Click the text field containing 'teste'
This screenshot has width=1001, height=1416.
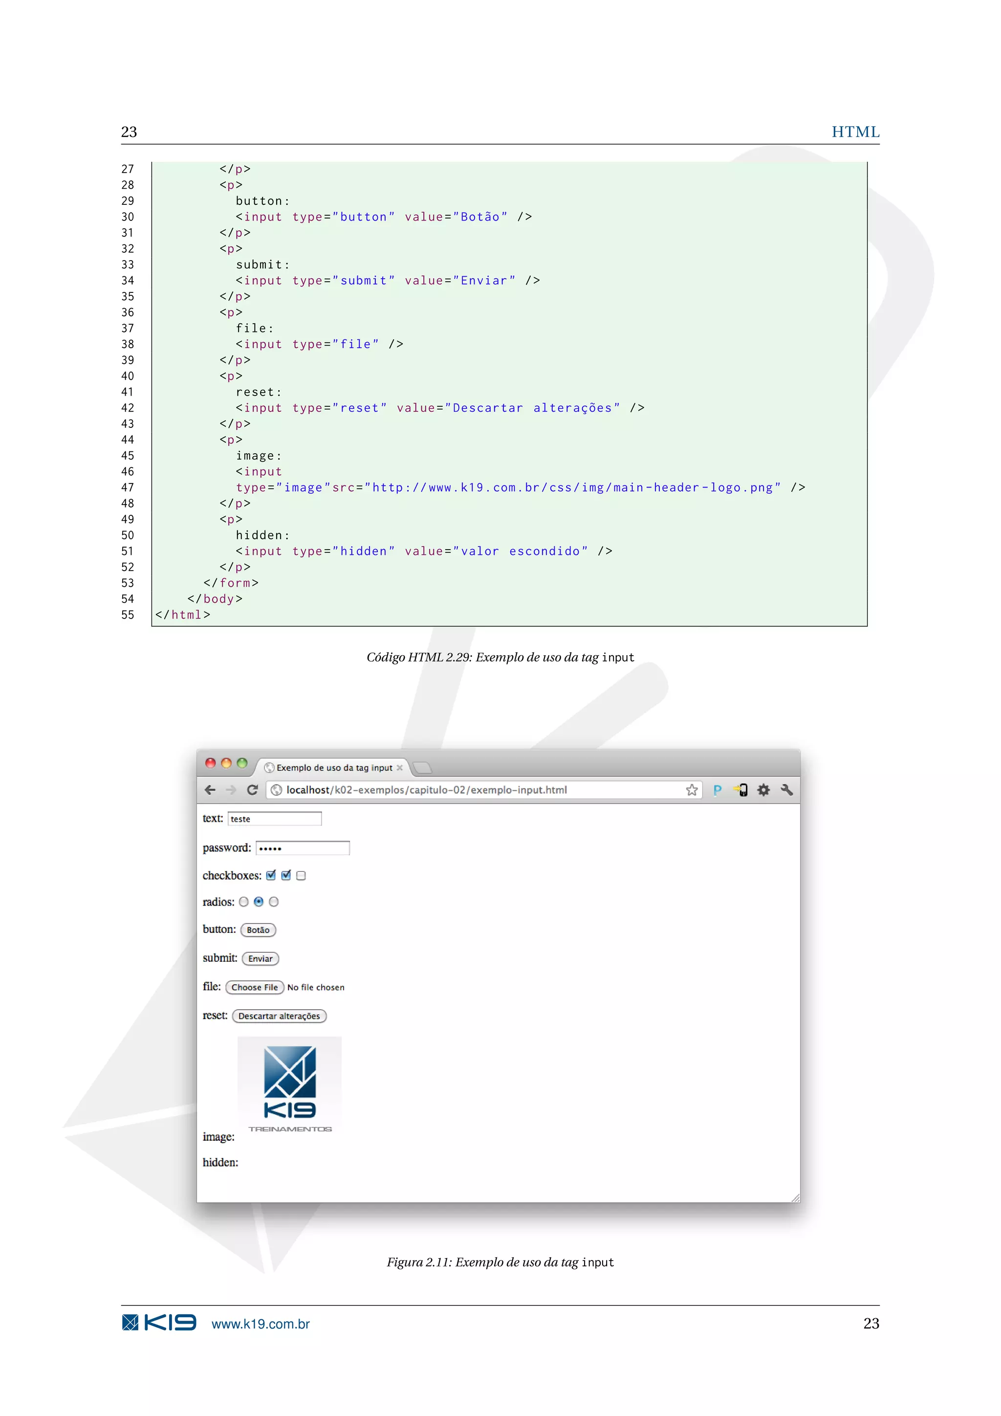[x=275, y=819]
